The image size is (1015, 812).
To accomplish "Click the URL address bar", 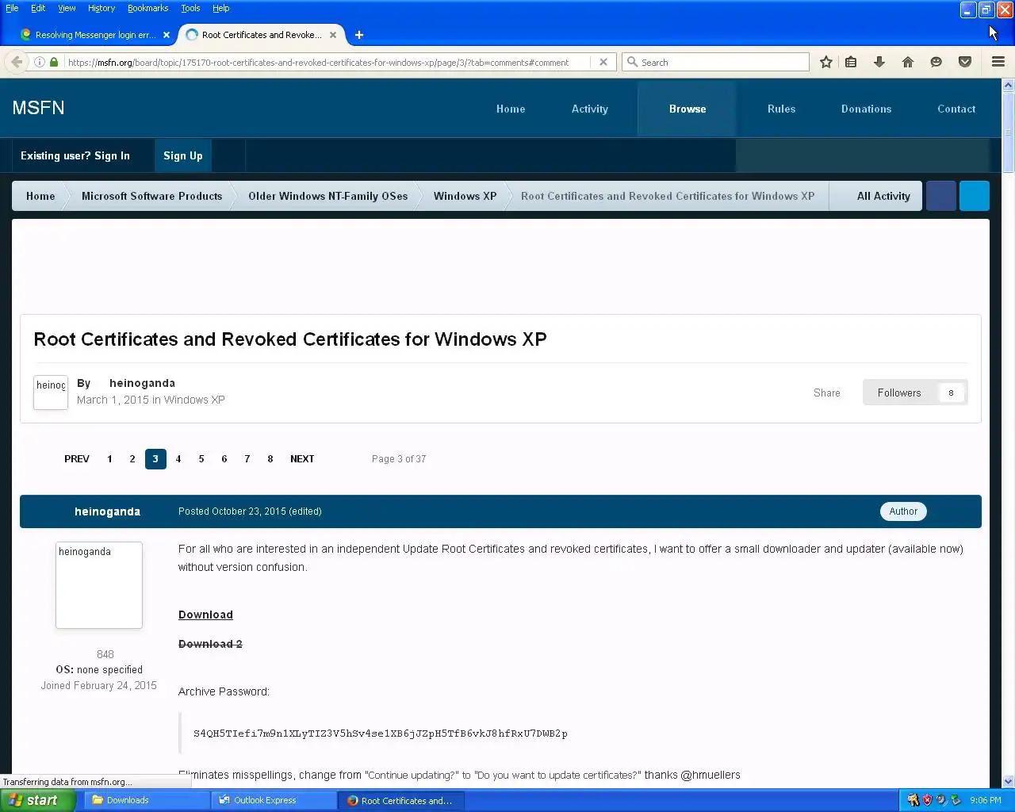I will tap(325, 62).
